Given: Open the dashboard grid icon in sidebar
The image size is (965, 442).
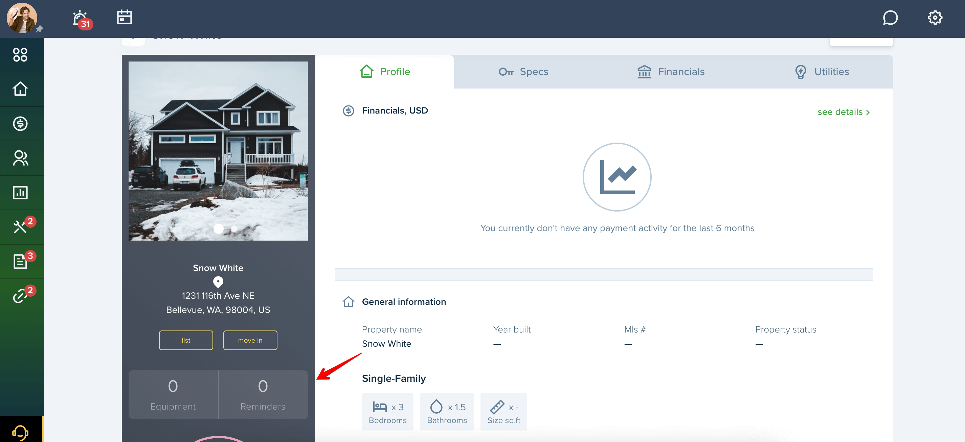Looking at the screenshot, I should (20, 55).
